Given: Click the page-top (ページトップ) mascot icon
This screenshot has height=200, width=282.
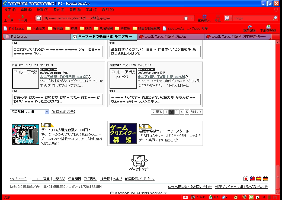Looking at the screenshot, I should [x=139, y=163].
